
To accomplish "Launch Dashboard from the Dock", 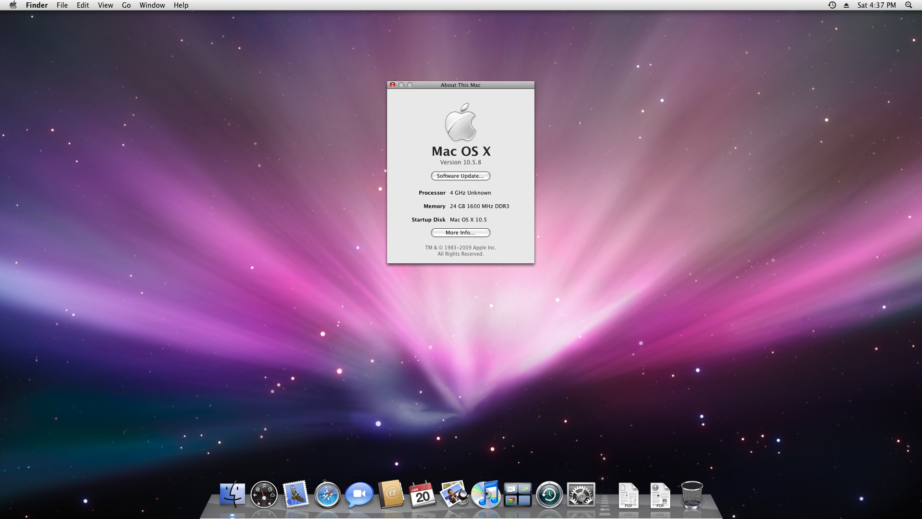I will (264, 494).
